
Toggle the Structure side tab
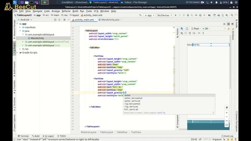point(15,104)
